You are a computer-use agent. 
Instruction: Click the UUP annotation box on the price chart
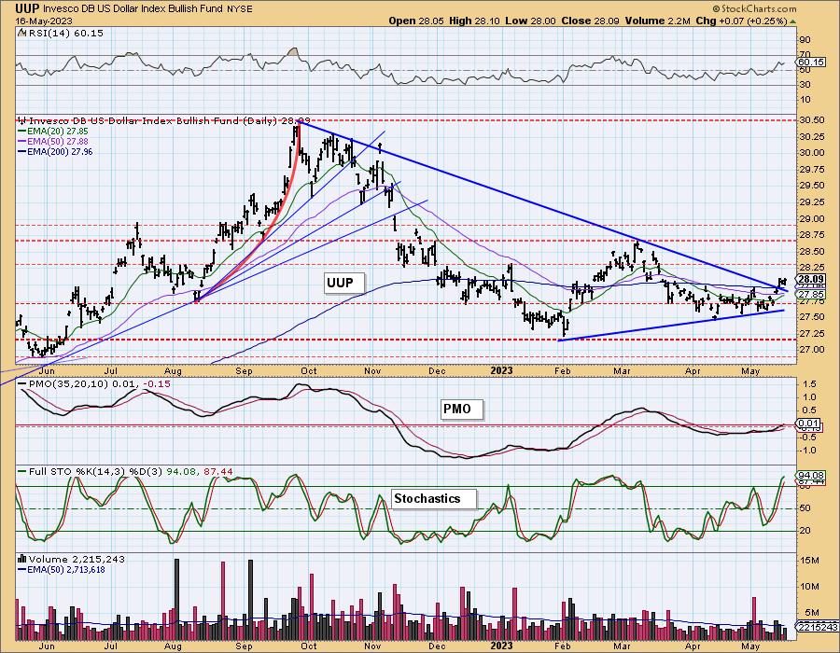(344, 283)
